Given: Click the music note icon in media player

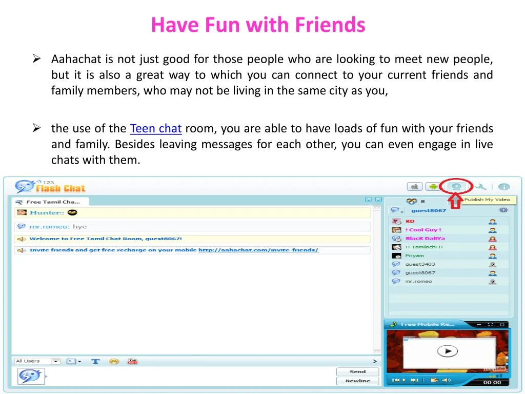Looking at the screenshot, I should (x=394, y=324).
